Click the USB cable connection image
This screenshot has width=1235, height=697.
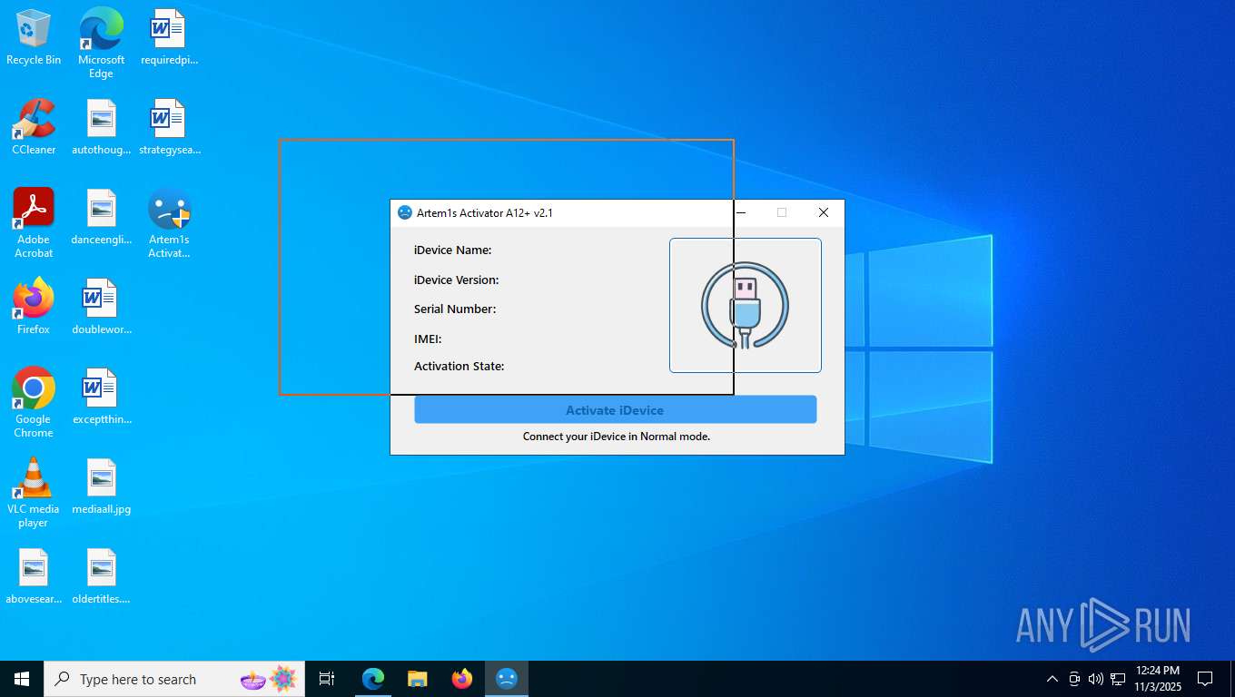coord(746,306)
